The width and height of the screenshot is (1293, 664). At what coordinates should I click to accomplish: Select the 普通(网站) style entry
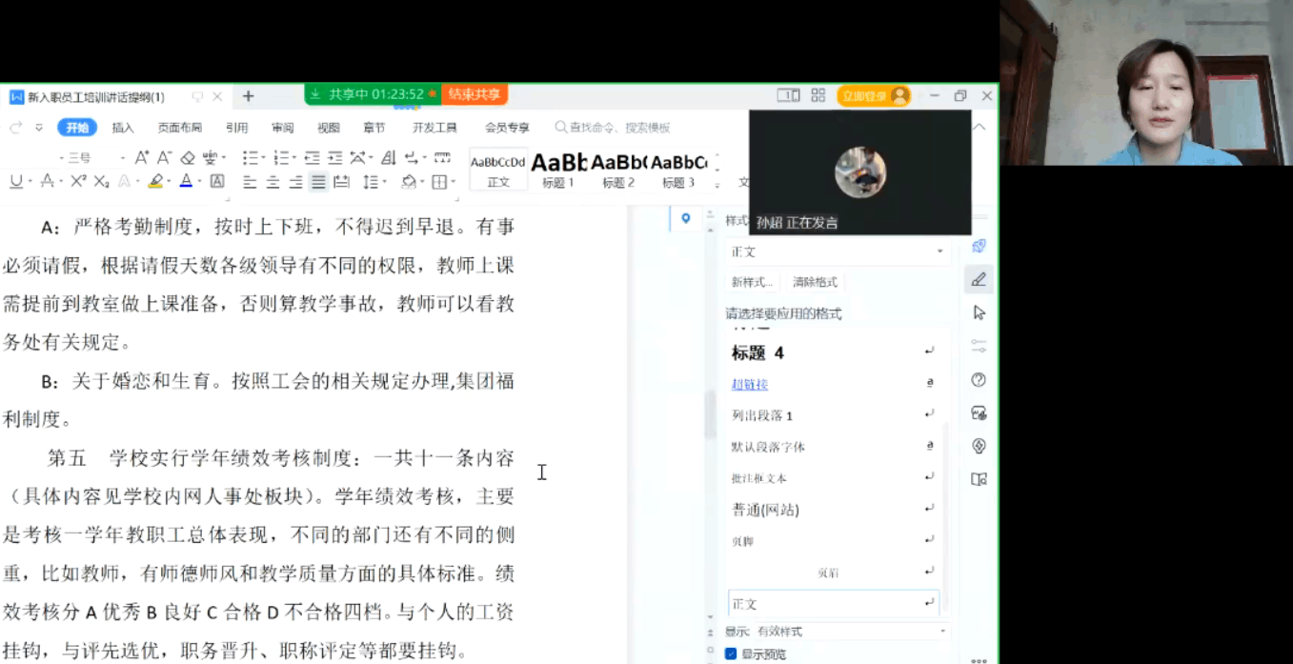click(765, 510)
